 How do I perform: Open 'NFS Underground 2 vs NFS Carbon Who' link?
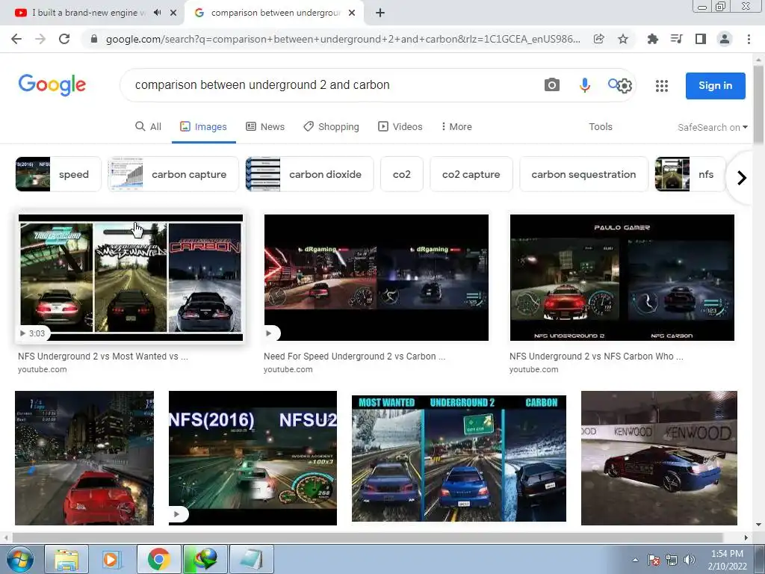[x=596, y=357]
